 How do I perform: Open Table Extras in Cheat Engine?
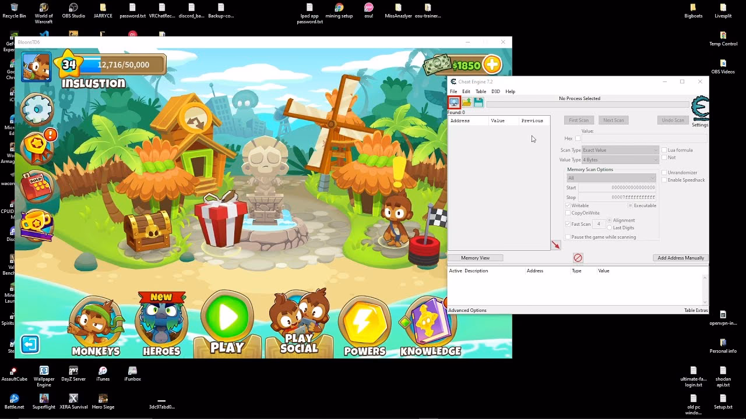pos(696,310)
